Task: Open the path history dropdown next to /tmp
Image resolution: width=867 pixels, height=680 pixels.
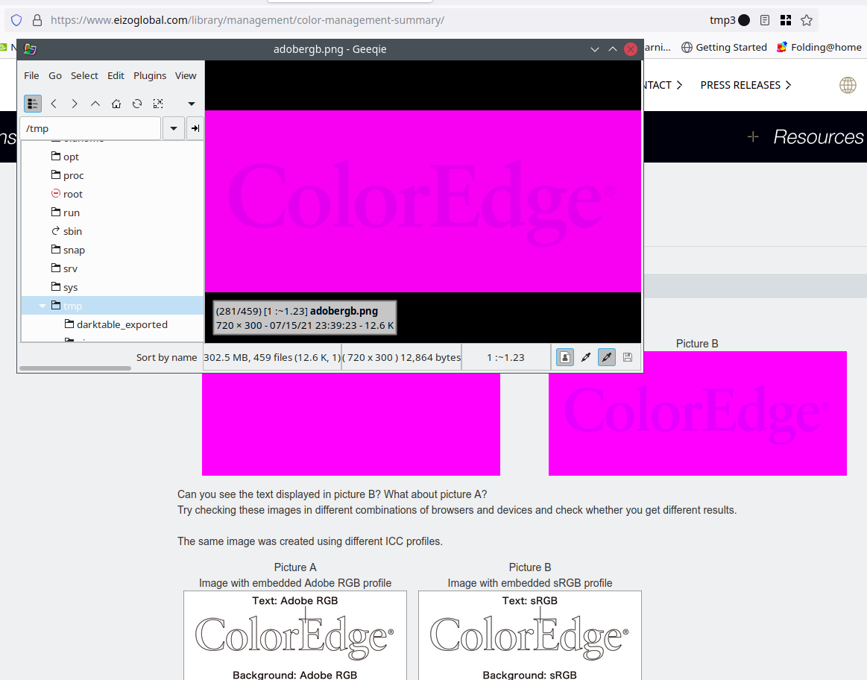Action: click(174, 128)
